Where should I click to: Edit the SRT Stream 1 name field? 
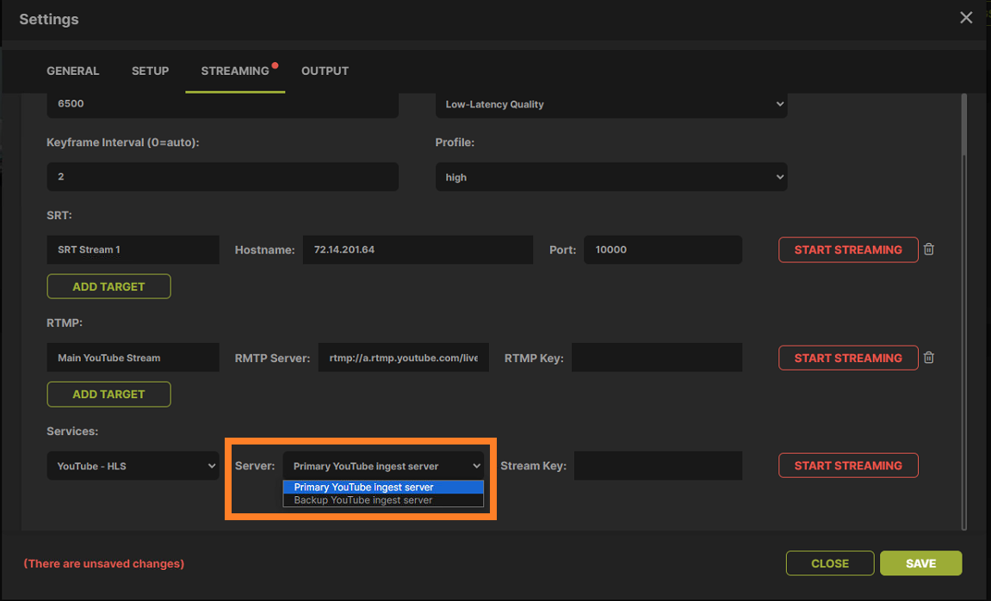(133, 250)
